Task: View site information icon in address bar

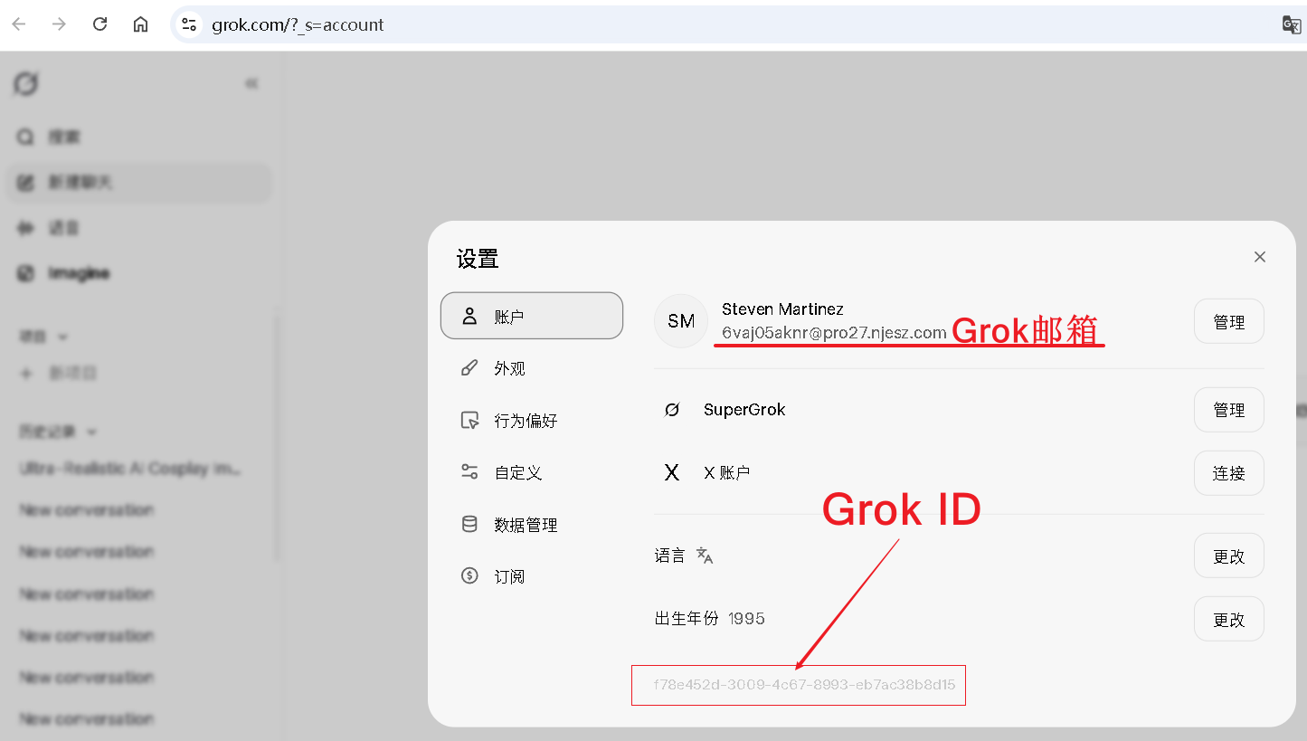Action: pyautogui.click(x=189, y=24)
